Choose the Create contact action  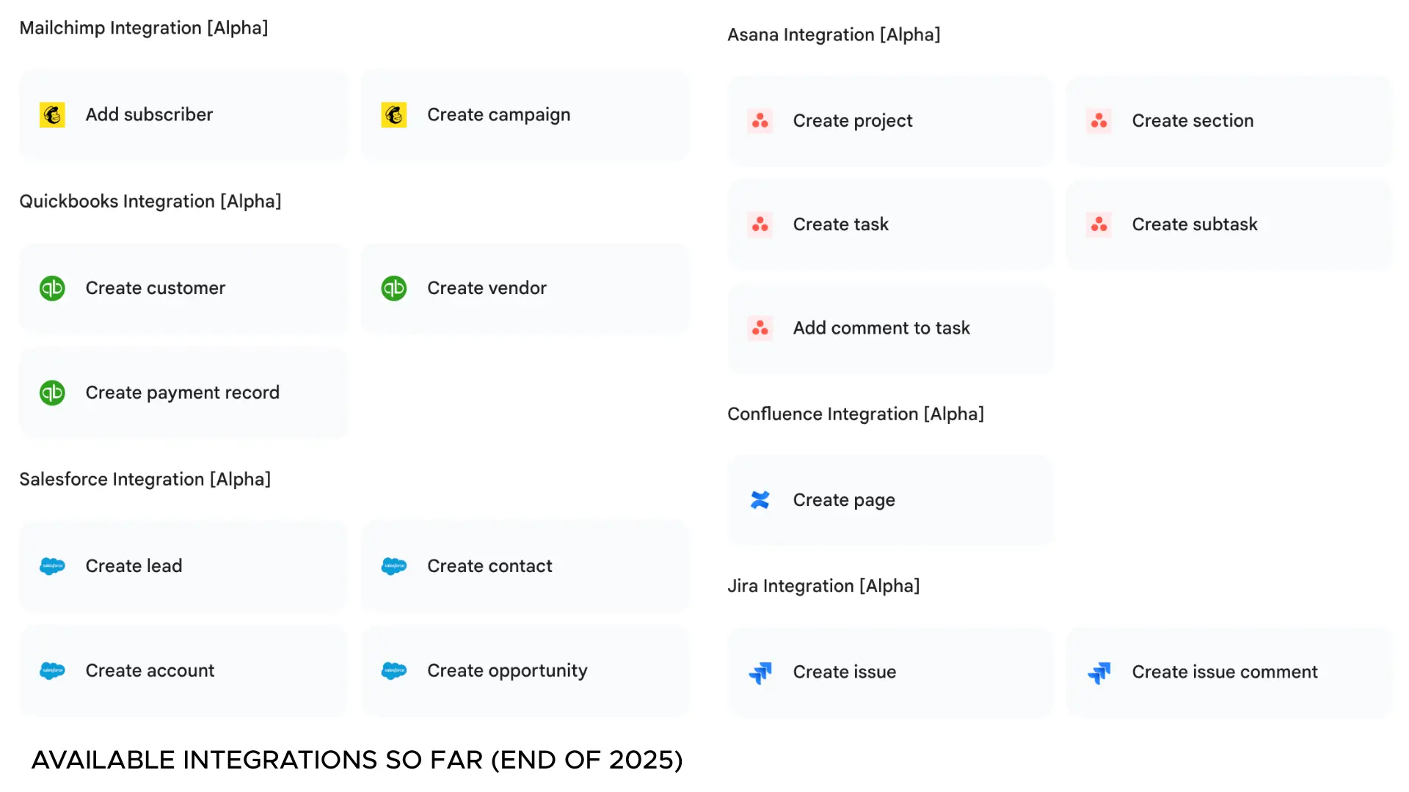525,566
